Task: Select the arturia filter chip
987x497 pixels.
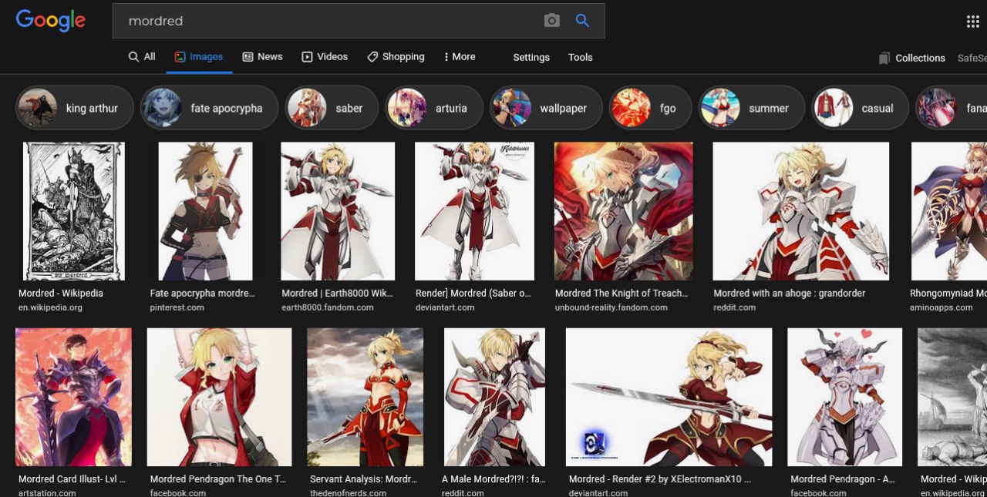Action: click(434, 108)
